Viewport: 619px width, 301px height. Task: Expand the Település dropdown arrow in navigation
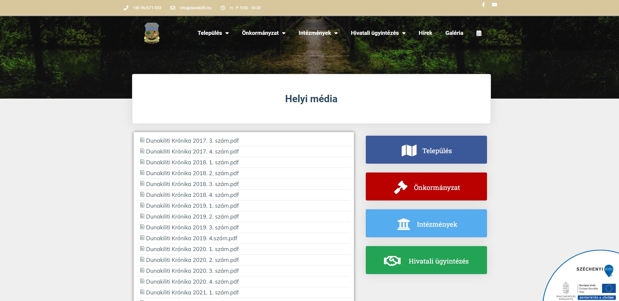tap(227, 33)
